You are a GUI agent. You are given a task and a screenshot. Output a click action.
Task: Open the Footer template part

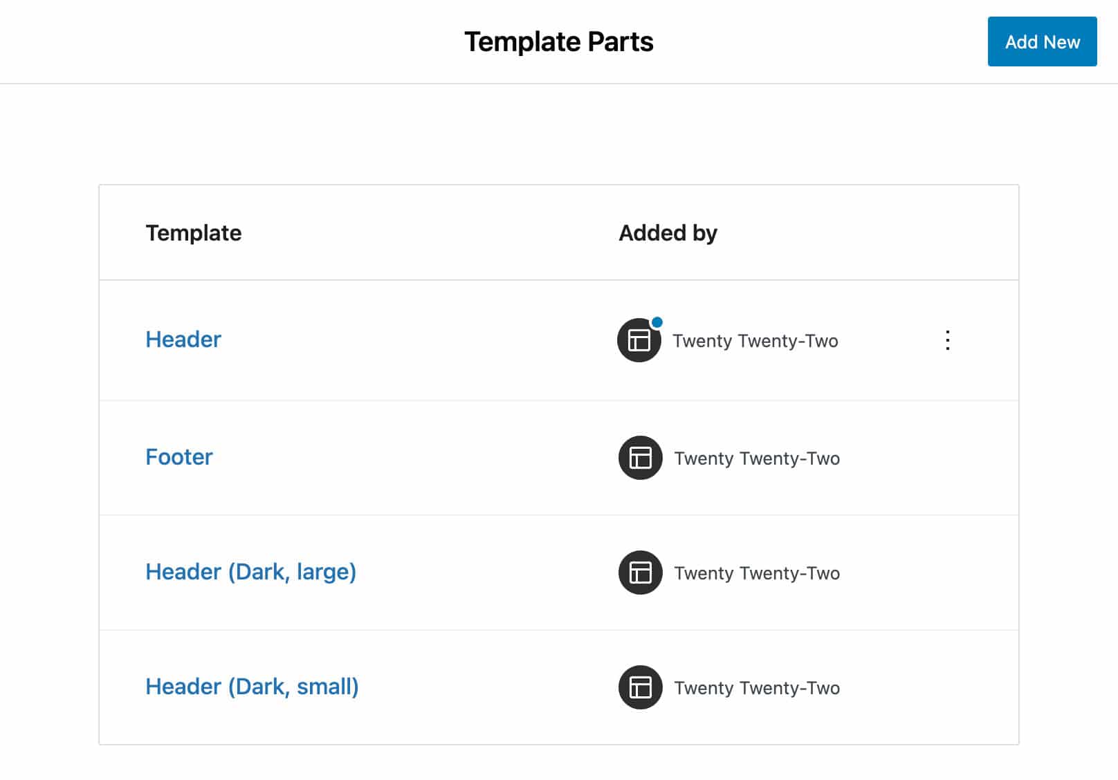[x=178, y=456]
